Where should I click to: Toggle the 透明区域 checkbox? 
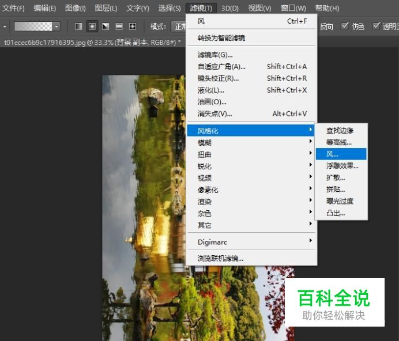coord(376,26)
